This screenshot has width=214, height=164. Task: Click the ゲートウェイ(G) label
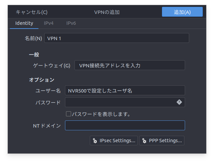[52, 65]
